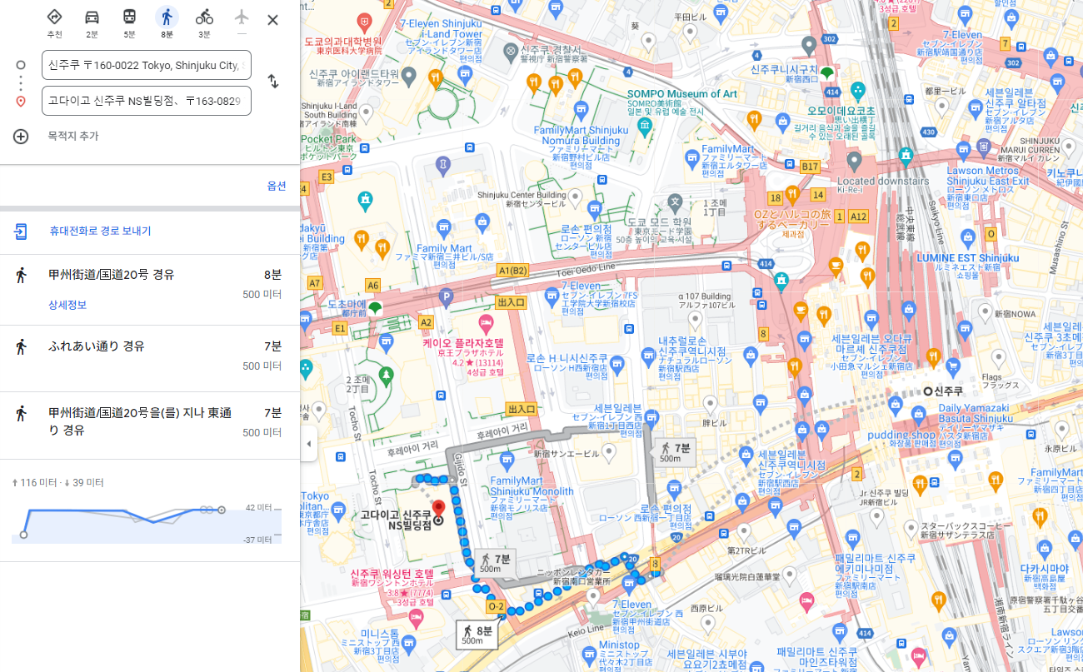Image resolution: width=1083 pixels, height=672 pixels.
Task: Click parking P marker near 出入口
Action: 446,296
